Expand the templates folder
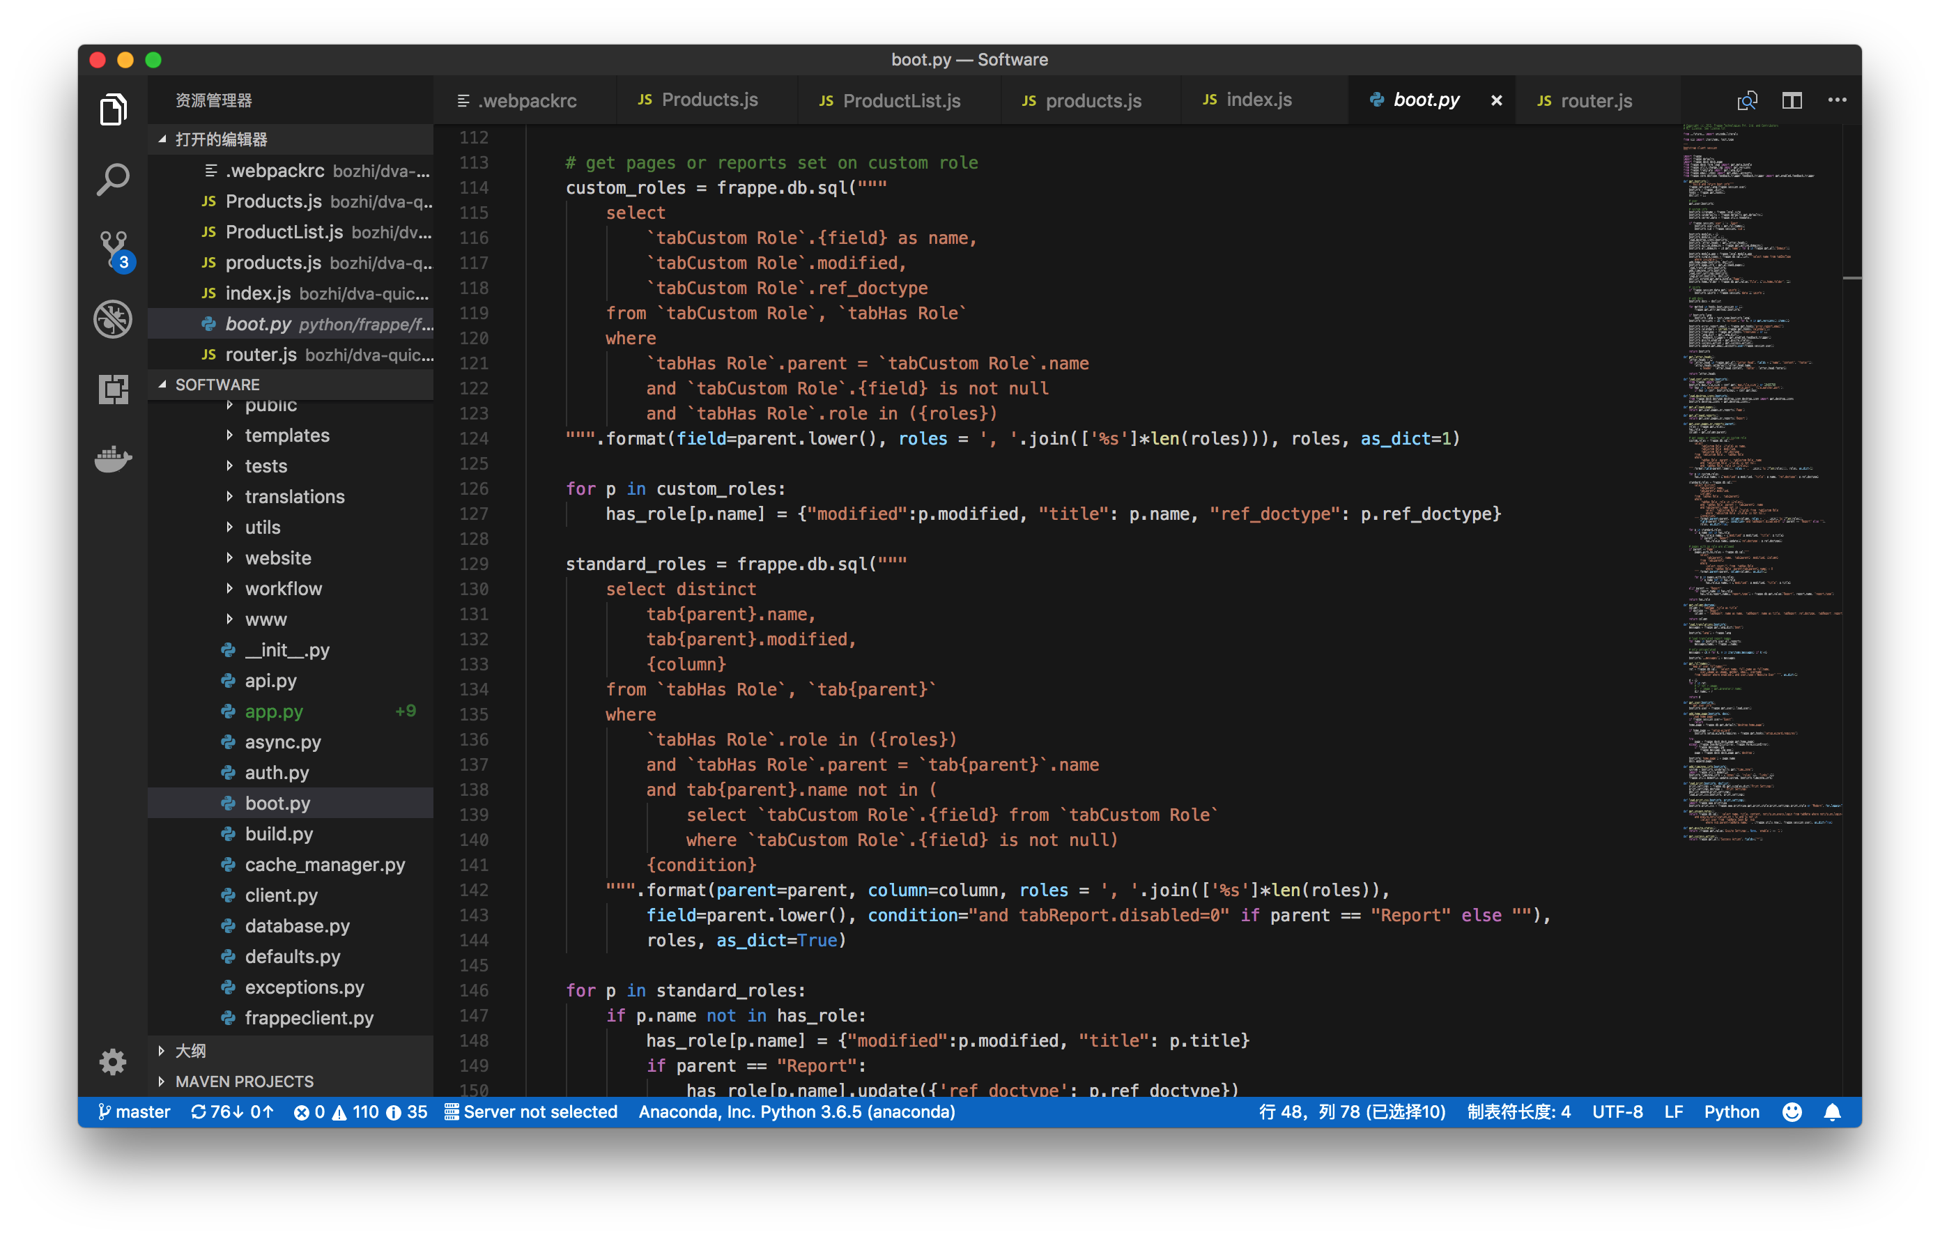Image resolution: width=1940 pixels, height=1239 pixels. coord(287,435)
